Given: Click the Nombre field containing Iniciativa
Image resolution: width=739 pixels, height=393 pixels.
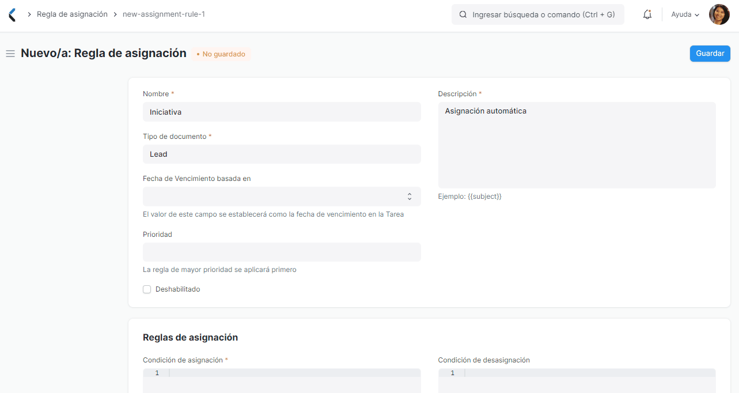Looking at the screenshot, I should (282, 112).
